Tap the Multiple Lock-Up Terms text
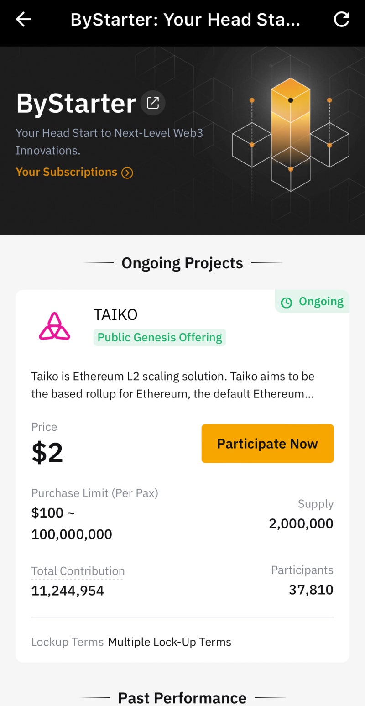 [x=169, y=642]
